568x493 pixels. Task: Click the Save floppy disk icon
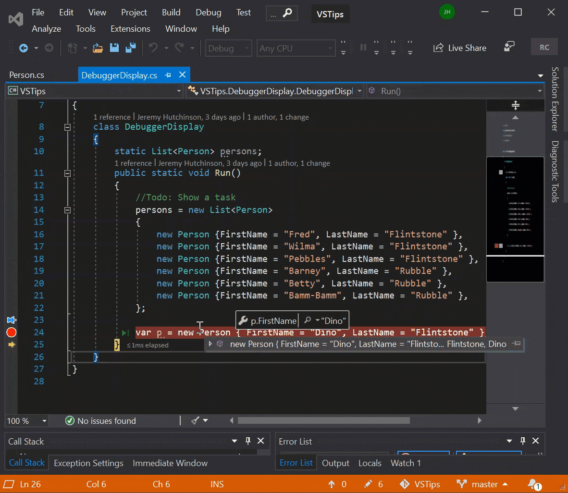pyautogui.click(x=114, y=48)
